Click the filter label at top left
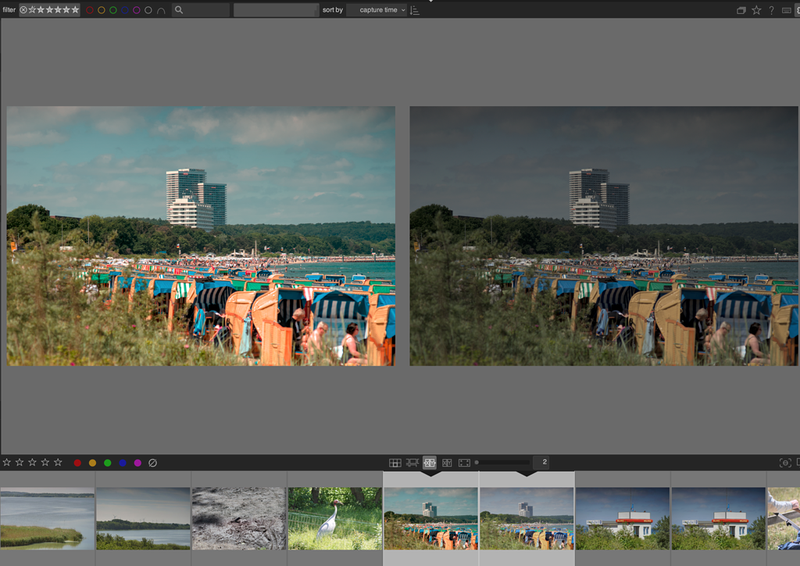Image resolution: width=800 pixels, height=566 pixels. point(9,9)
